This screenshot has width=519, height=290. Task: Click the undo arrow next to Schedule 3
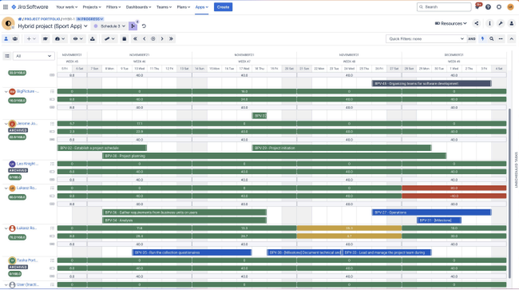coord(144,26)
